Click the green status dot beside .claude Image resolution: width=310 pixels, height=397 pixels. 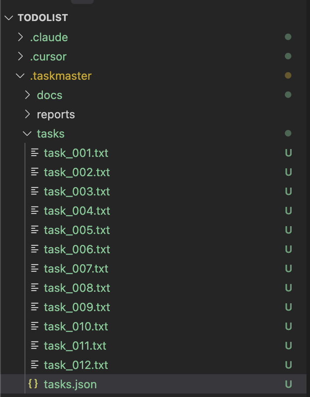[288, 37]
